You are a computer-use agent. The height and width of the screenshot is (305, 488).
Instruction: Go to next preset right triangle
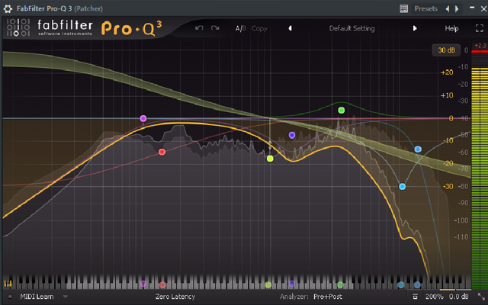(415, 28)
